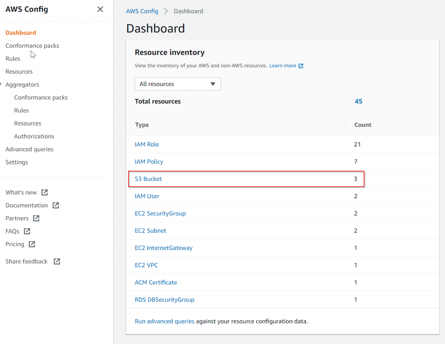
Task: Open the All resources dropdown
Action: tap(178, 84)
